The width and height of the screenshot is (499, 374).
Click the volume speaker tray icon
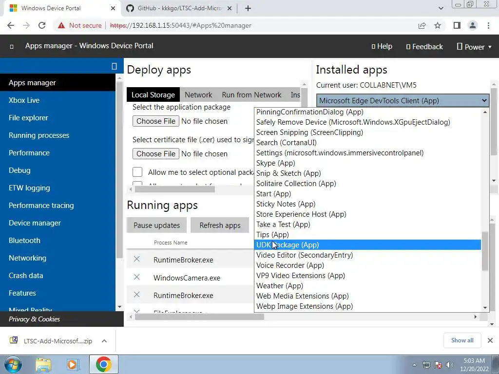point(450,365)
